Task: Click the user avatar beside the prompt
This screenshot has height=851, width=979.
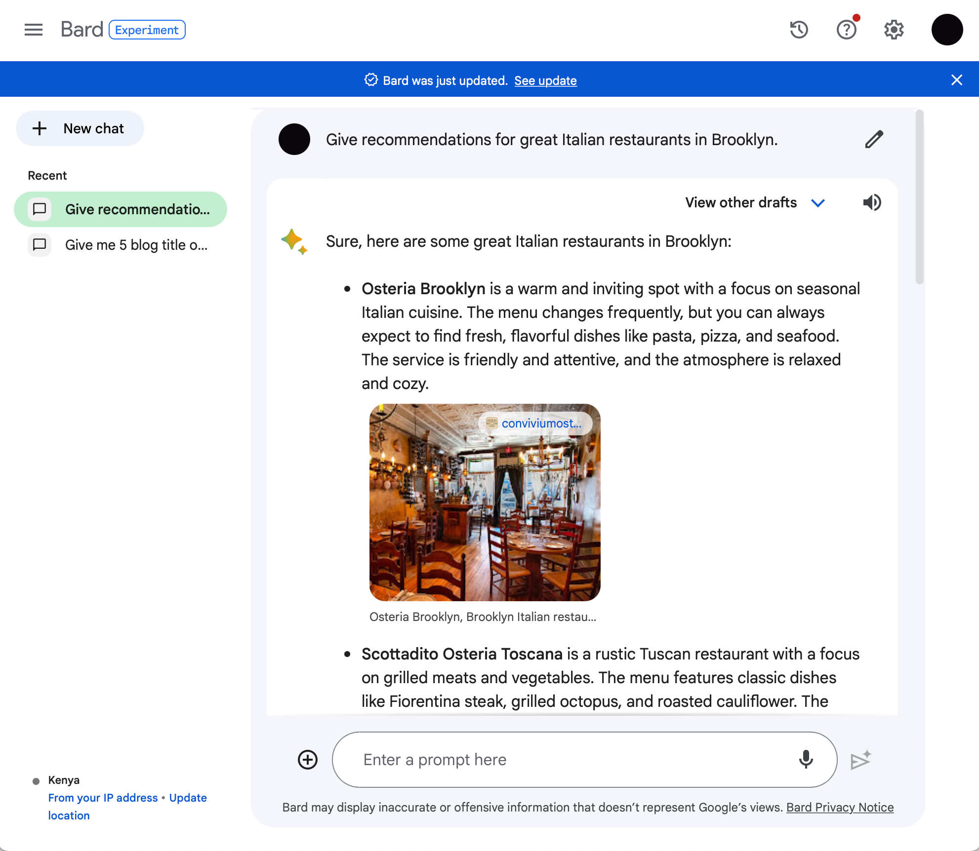Action: [294, 139]
